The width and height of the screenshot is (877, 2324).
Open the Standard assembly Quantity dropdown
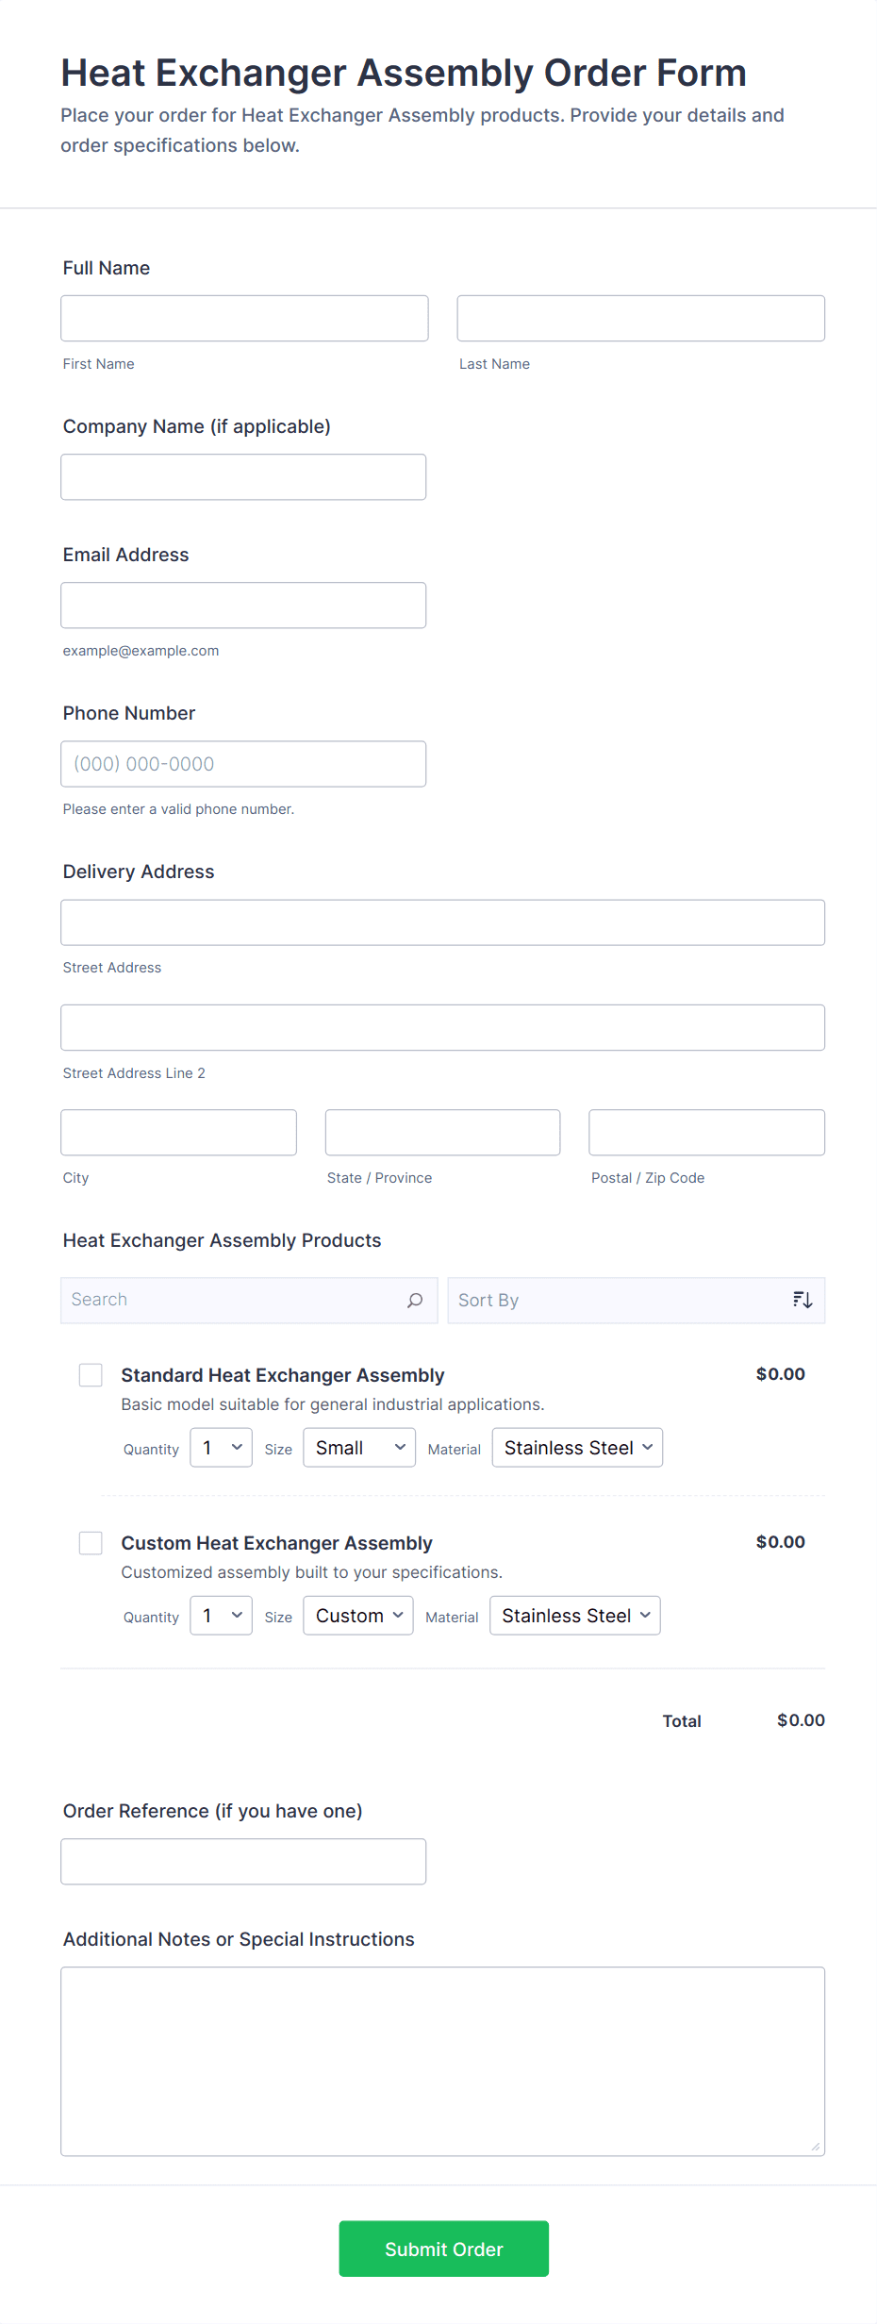222,1448
